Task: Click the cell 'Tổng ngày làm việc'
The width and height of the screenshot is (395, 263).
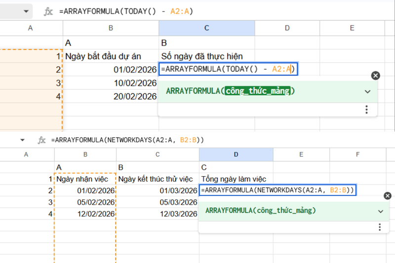Action: [236, 179]
